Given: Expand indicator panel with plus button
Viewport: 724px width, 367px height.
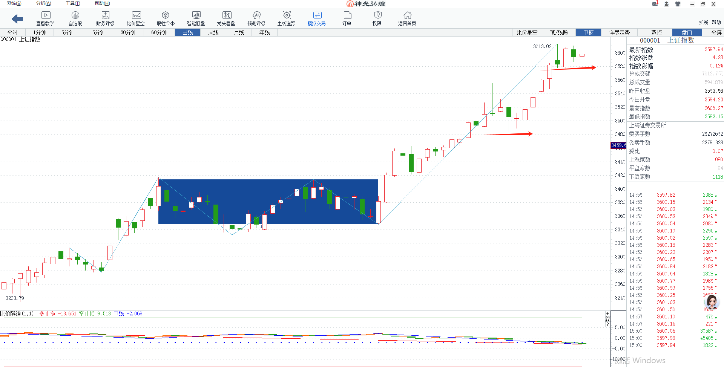Looking at the screenshot, I should point(607,313).
